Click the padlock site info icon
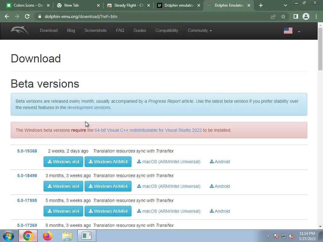This screenshot has height=242, width=323. coord(40,16)
